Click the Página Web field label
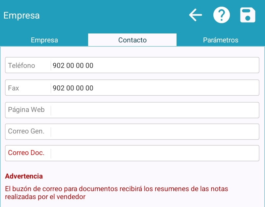The height and width of the screenshot is (207, 265). pos(26,110)
